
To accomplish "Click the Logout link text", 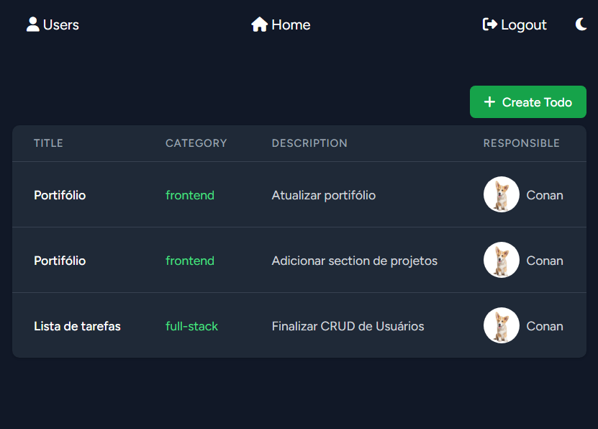I will [524, 25].
